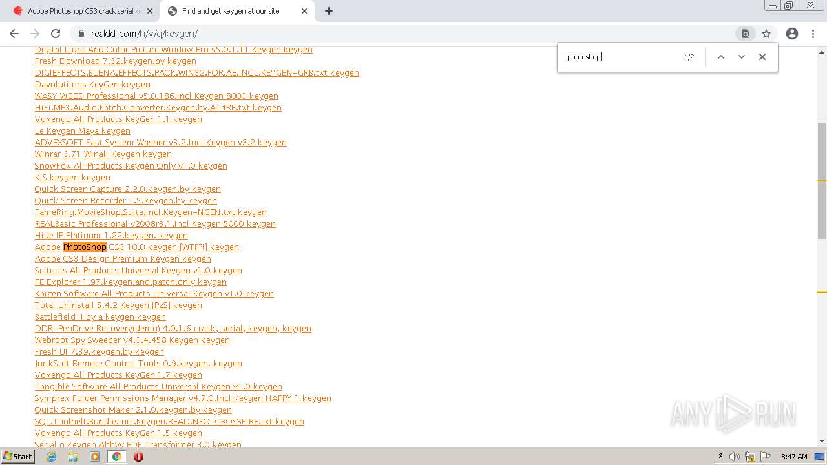Open Fresh Download 7.32 keygen link

116,61
